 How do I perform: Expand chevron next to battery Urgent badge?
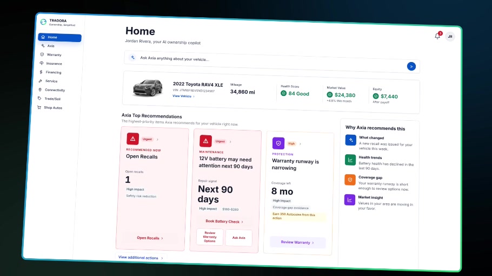tap(230, 142)
